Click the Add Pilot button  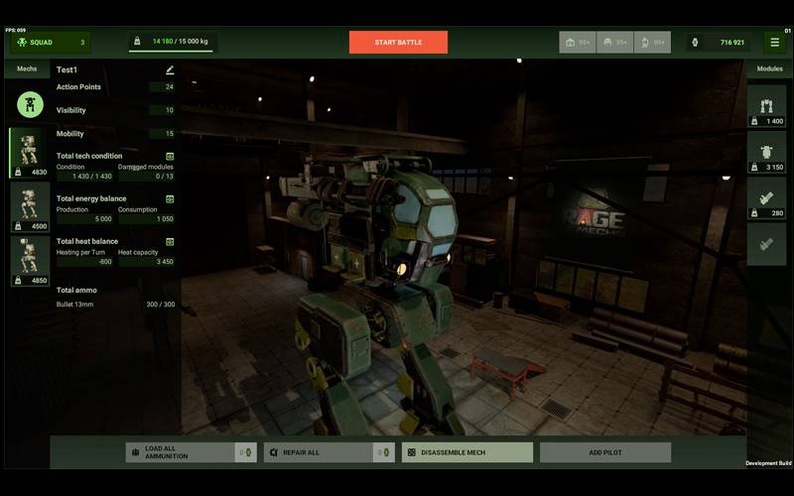point(604,452)
